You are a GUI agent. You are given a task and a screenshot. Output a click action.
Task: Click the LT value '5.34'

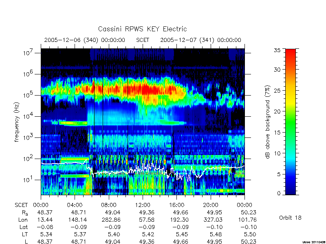point(46,234)
